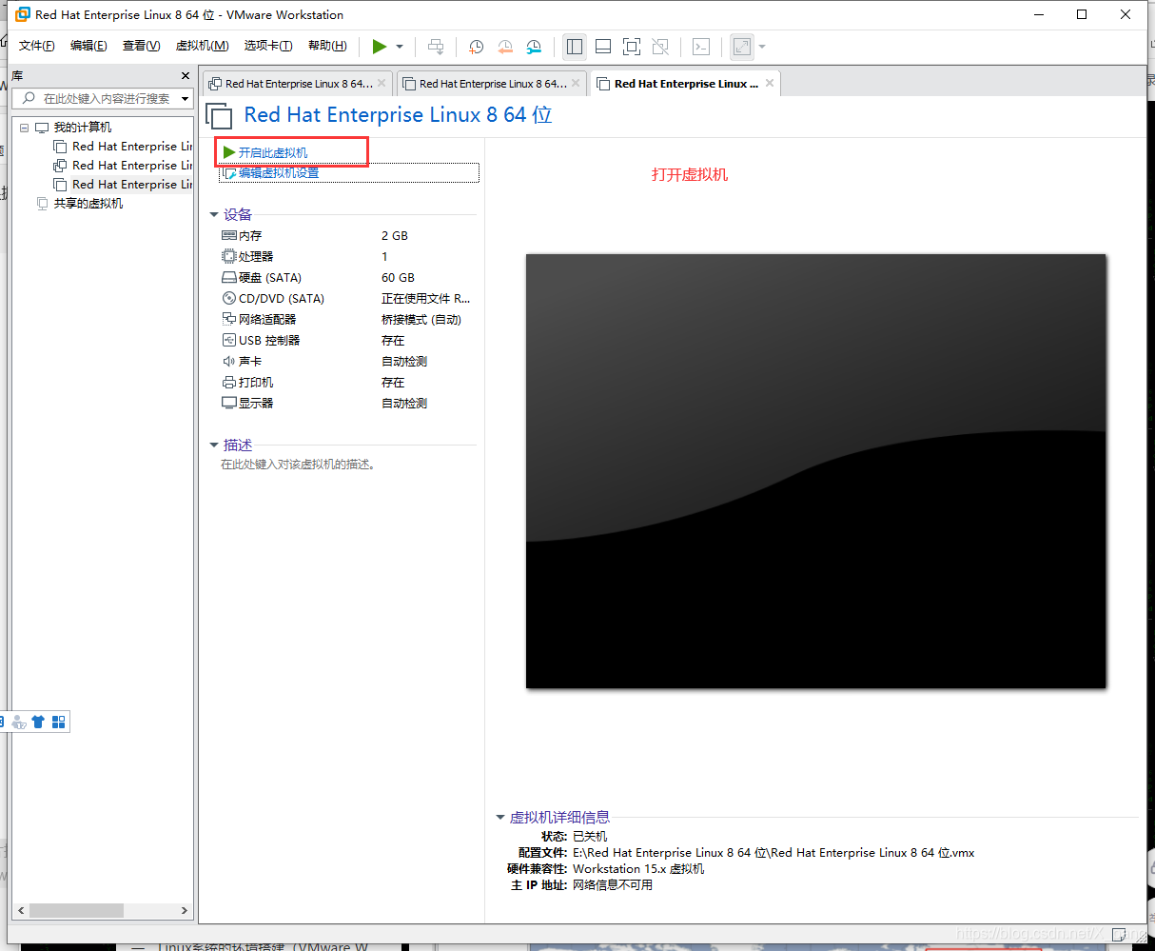
Task: Open the 编辑(E) menu
Action: click(88, 46)
